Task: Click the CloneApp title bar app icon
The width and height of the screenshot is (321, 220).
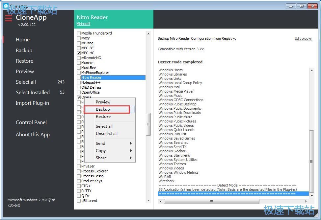Action: [6, 6]
